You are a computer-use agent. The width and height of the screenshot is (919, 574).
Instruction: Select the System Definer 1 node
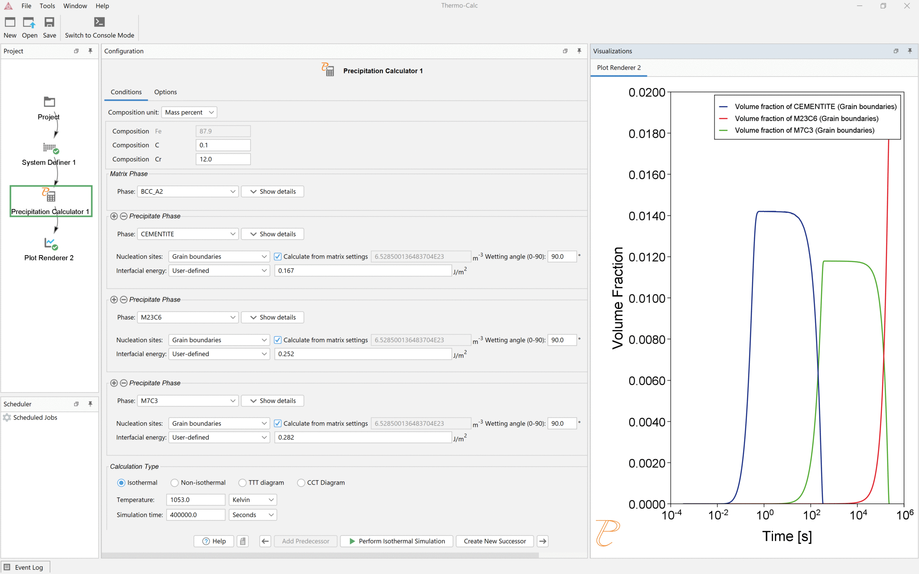[x=51, y=148]
